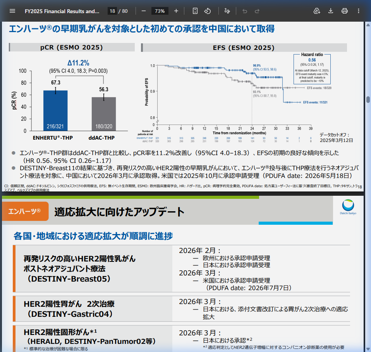Print the document
Screen dimensions: 371x352
point(345,11)
